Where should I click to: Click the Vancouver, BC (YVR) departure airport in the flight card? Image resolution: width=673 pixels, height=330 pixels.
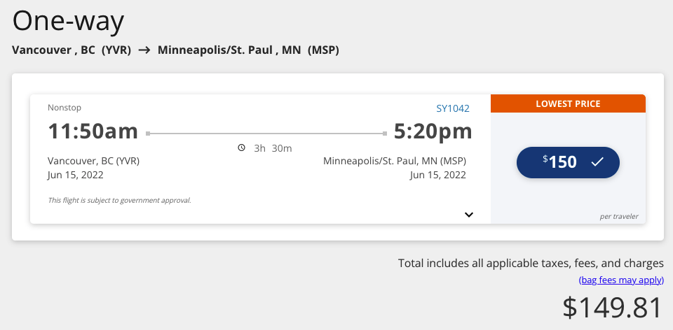point(93,161)
